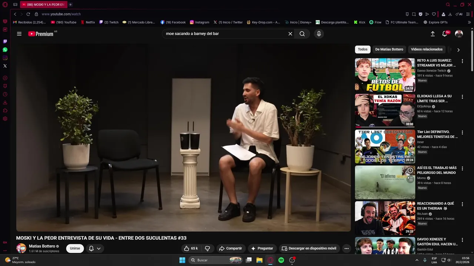Open the Opera AI assistant button
Viewport: 474px width, 266px height.
coord(459,14)
